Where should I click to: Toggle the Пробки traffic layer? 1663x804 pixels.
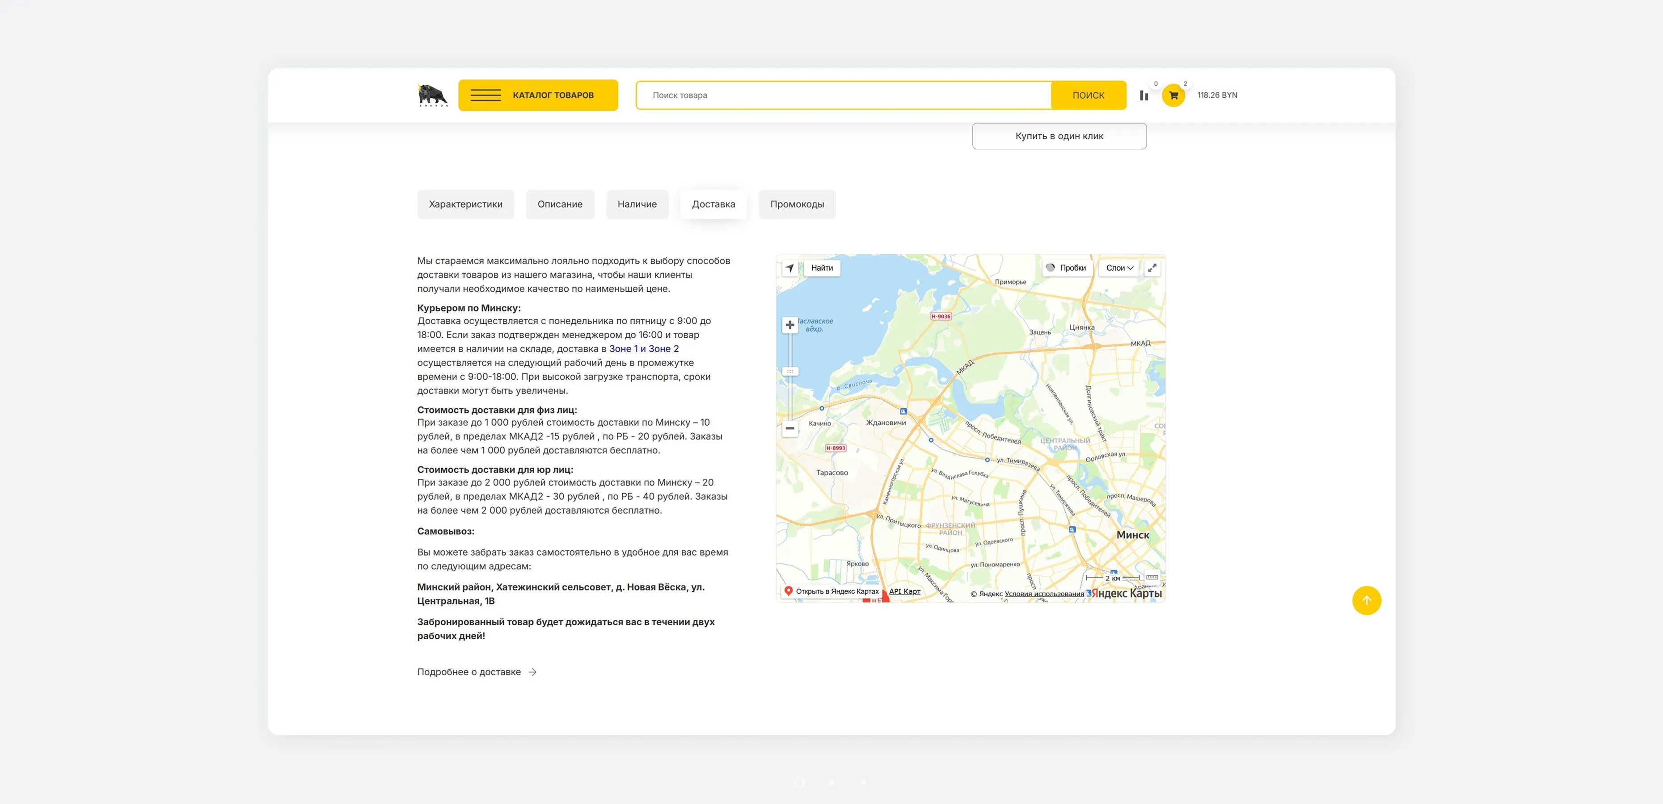[1067, 268]
